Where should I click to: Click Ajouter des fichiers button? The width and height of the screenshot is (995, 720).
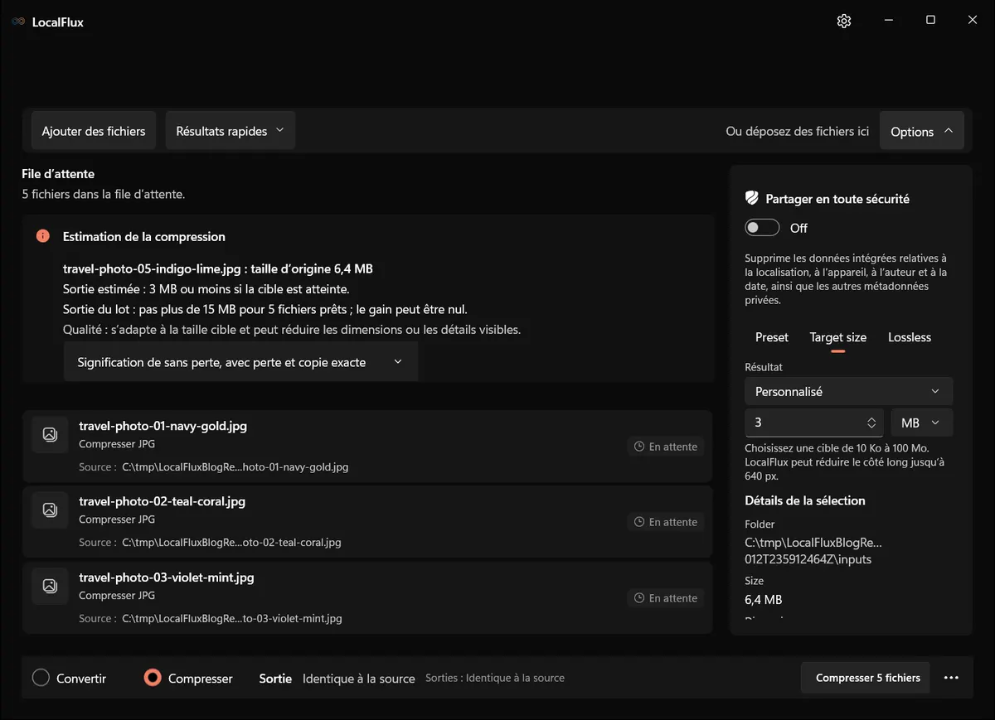click(94, 131)
